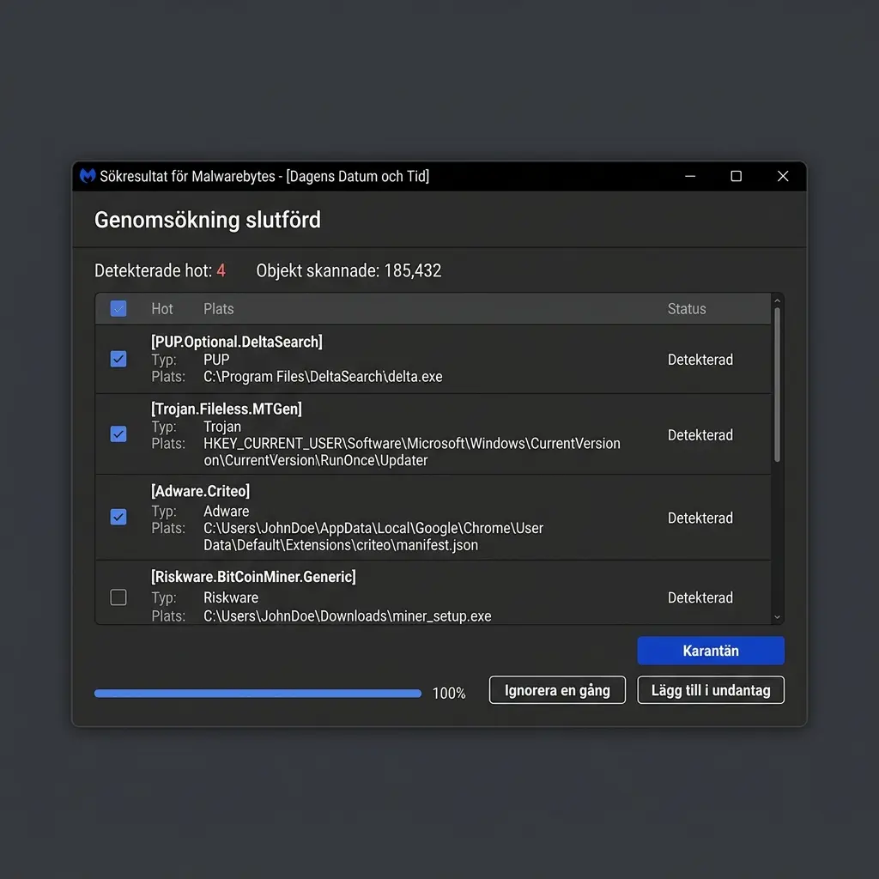This screenshot has width=879, height=879.
Task: Click the Typ value PUP
Action: point(216,360)
